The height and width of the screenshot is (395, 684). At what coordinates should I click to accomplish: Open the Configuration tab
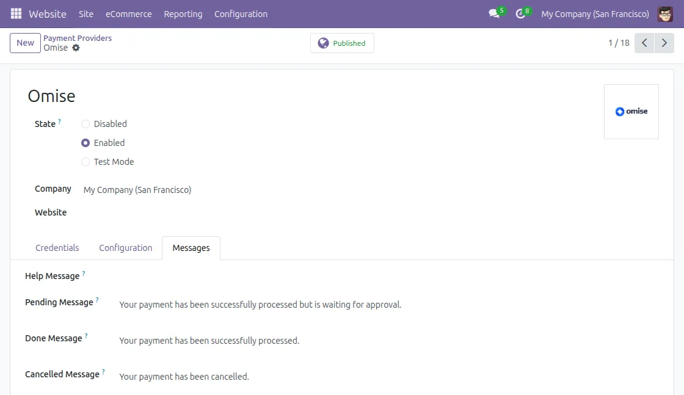125,247
